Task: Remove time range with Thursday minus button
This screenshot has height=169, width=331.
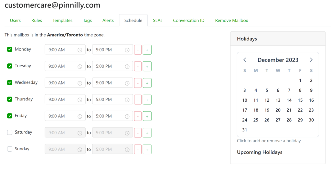Action: click(138, 100)
